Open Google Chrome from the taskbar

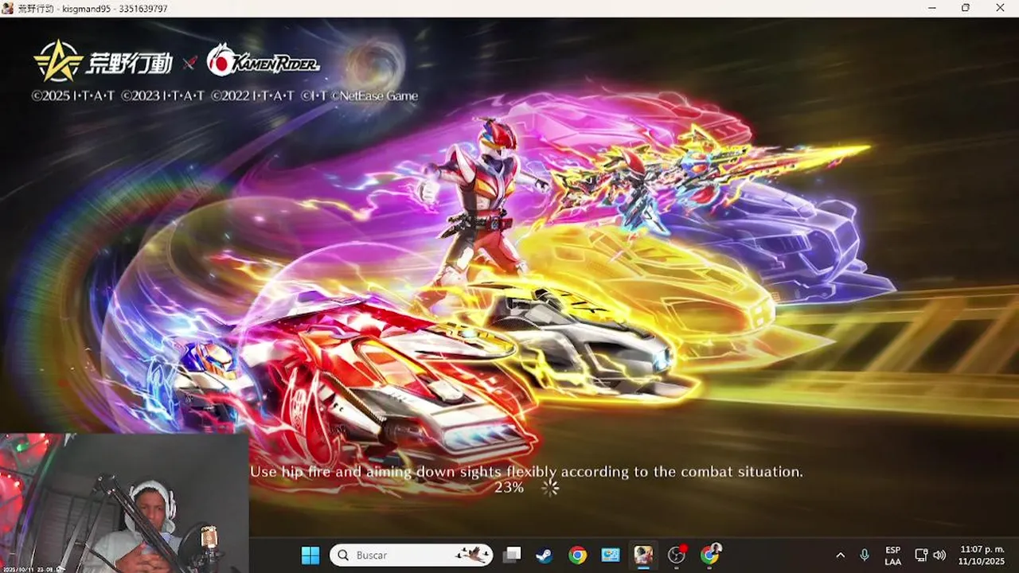point(578,555)
